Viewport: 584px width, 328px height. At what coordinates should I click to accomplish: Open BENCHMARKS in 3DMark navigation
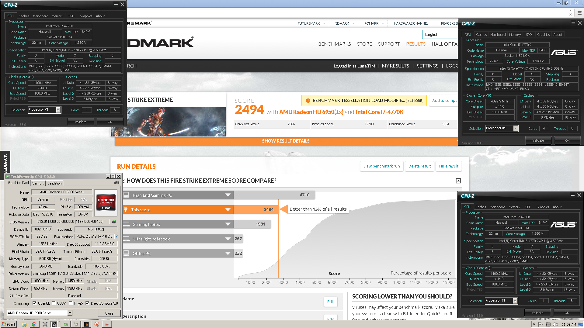click(x=335, y=44)
